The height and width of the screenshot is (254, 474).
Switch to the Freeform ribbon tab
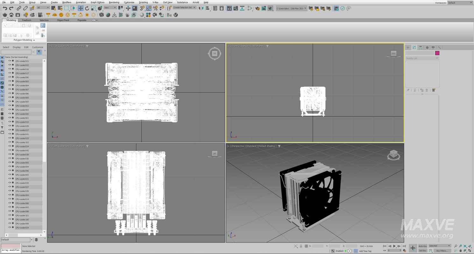(27, 20)
